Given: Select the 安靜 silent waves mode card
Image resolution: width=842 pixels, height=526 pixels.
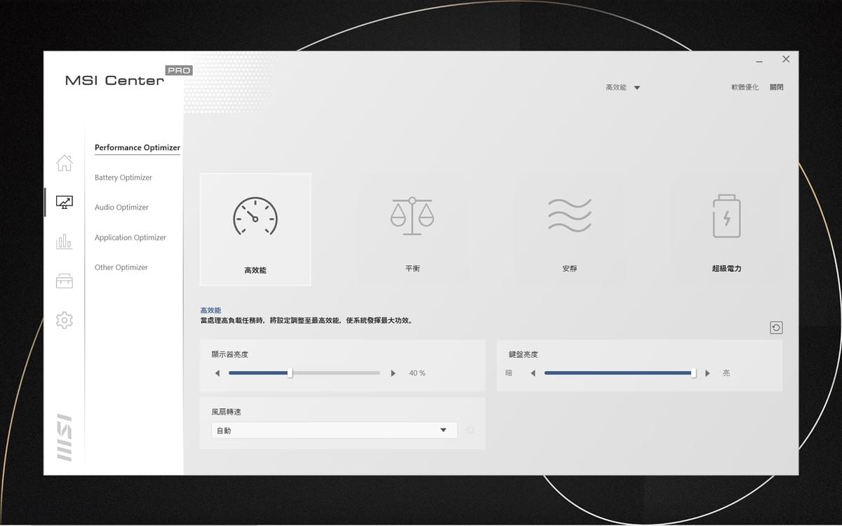Looking at the screenshot, I should [x=570, y=229].
